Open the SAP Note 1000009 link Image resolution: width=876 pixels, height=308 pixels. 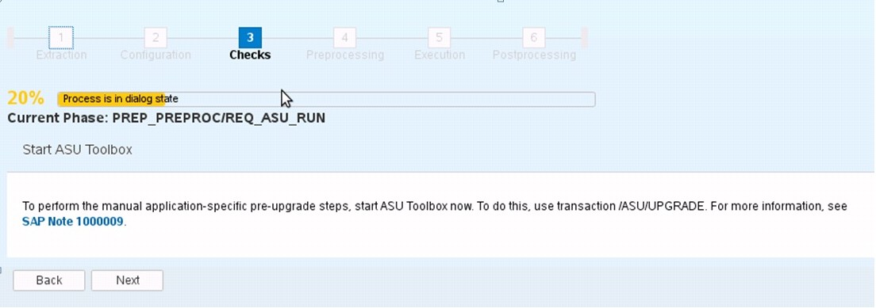73,221
